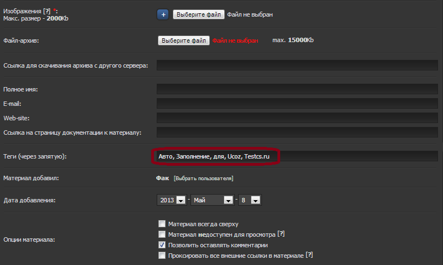Click the max. 15000Kb text
This screenshot has width=443, height=265.
pyautogui.click(x=293, y=40)
